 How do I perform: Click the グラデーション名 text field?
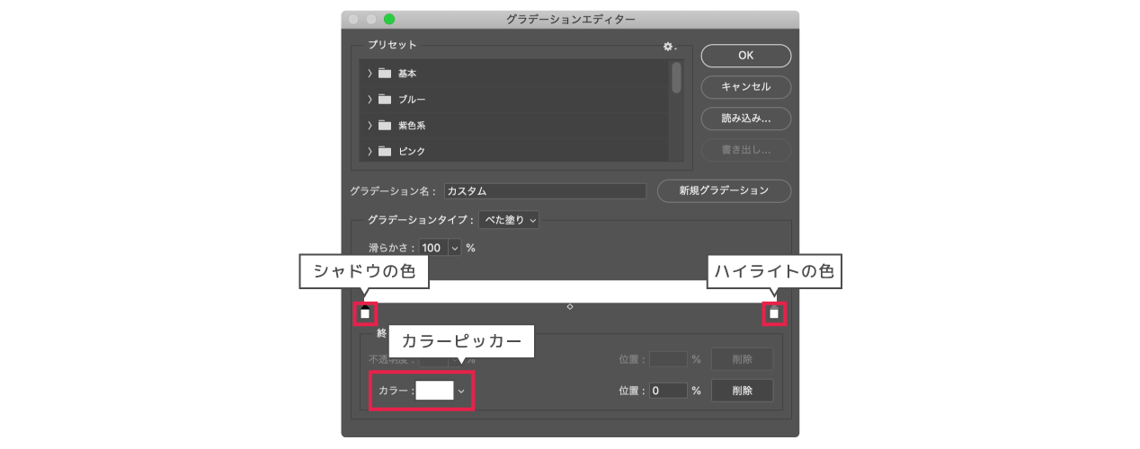(x=545, y=191)
